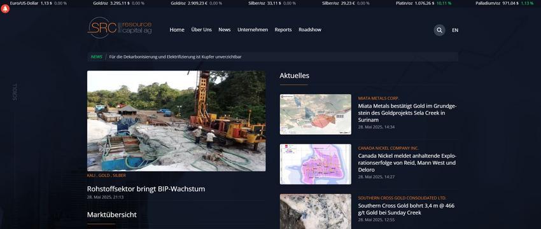This screenshot has height=229, width=541.
Task: Click date 28. Mai 2025, 14:27
Action: (376, 177)
